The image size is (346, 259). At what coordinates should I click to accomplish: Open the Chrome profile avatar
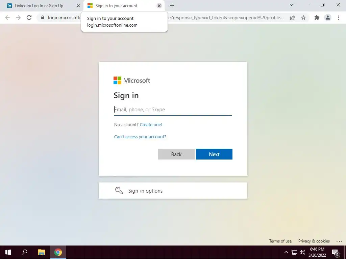tap(328, 18)
